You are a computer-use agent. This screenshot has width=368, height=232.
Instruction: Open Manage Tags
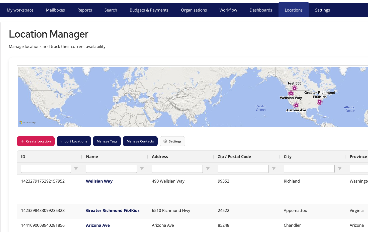click(x=107, y=141)
